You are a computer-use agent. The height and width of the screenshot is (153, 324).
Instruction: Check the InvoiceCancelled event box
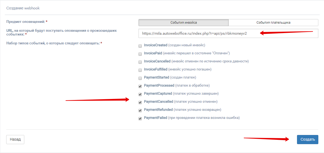click(x=140, y=62)
